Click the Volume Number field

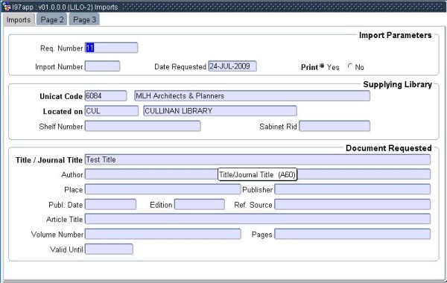click(162, 234)
